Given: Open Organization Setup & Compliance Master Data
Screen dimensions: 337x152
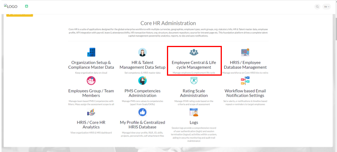Looking at the screenshot, I should click(91, 65).
